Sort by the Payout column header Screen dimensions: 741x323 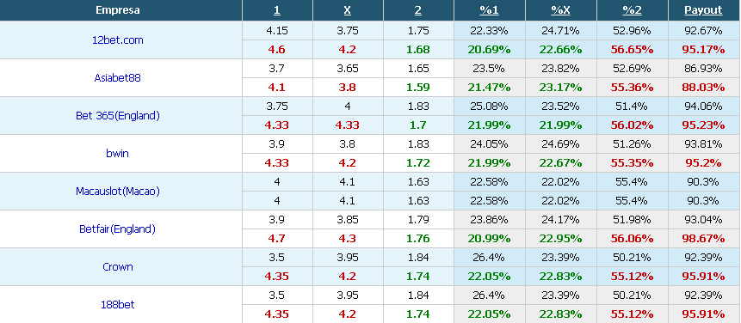(x=703, y=10)
